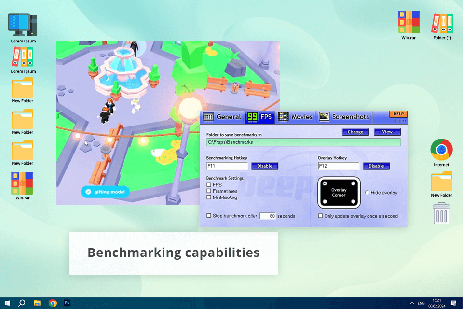Disable the Benchmarking Hotkey
The image size is (463, 309).
[265, 166]
